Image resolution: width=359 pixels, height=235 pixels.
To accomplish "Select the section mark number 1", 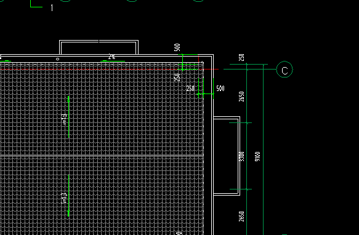I will click(52, 8).
